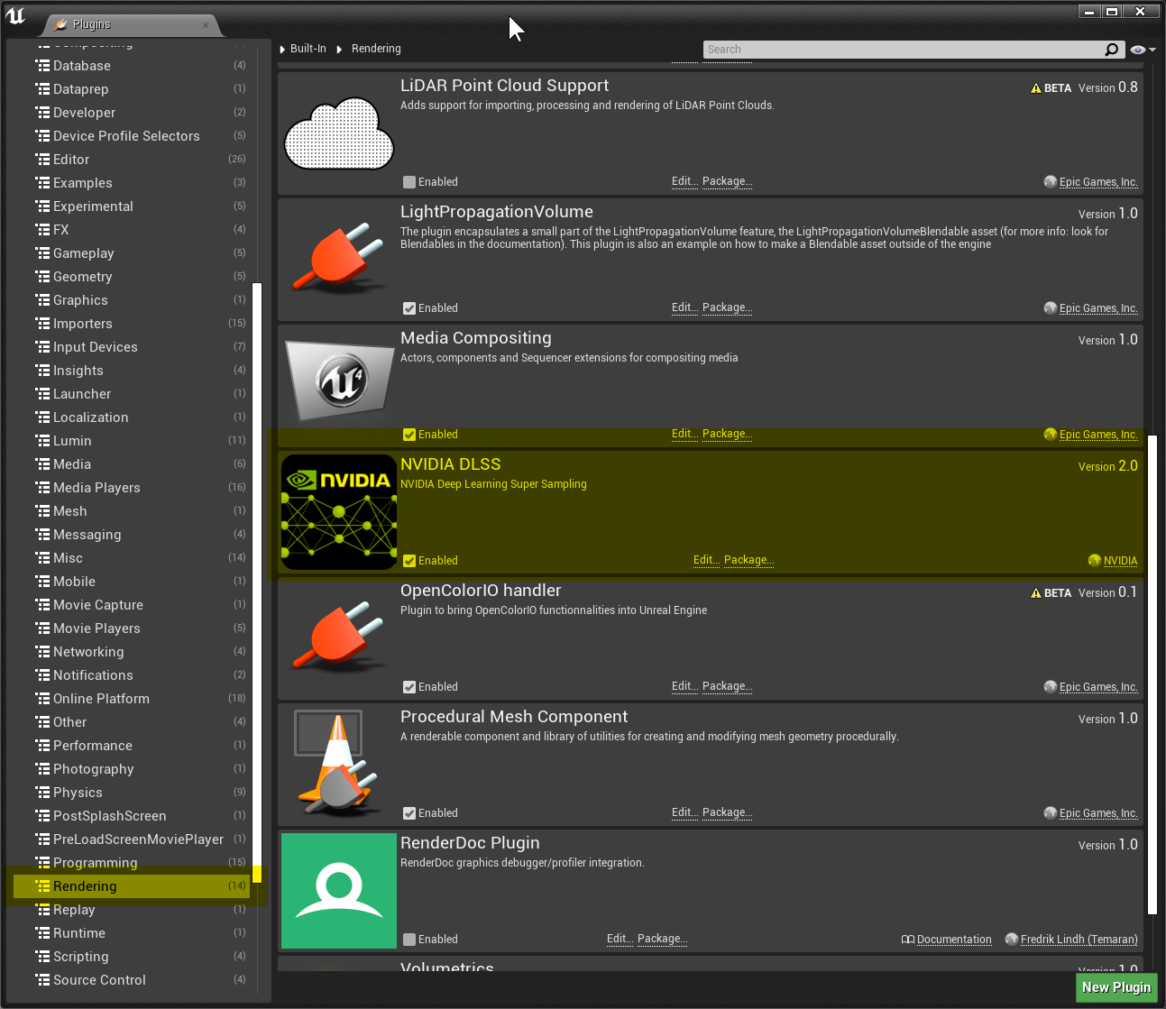Click the LiDAR Point Cloud cloud thumbnail
This screenshot has height=1009, width=1166.
[x=339, y=133]
